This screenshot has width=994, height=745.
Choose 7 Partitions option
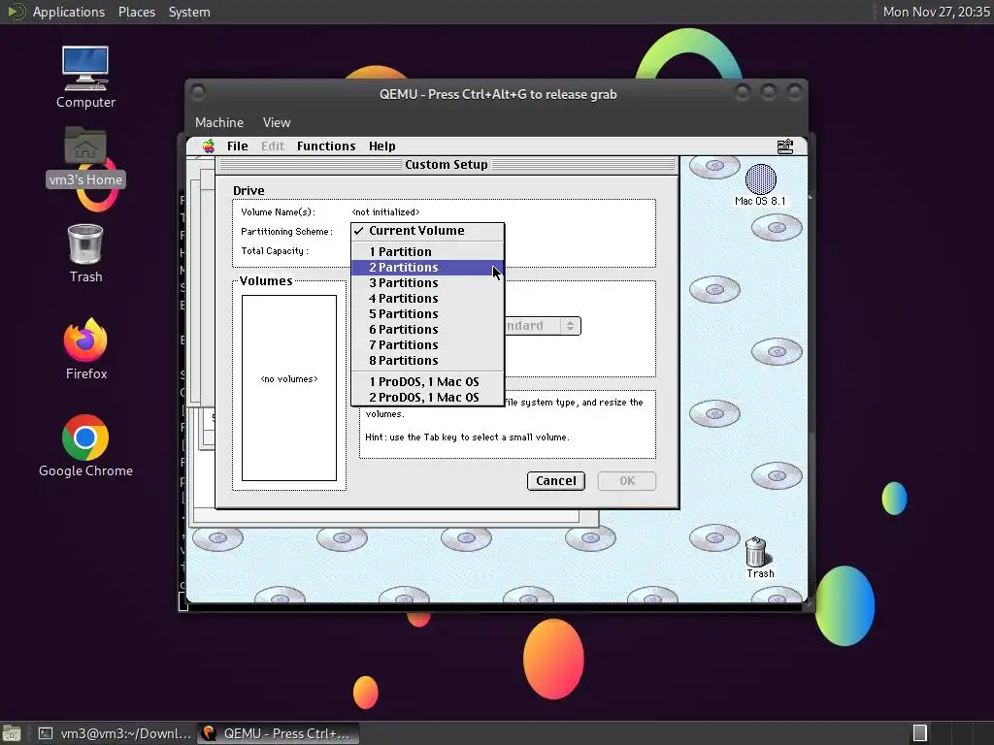pos(428,344)
